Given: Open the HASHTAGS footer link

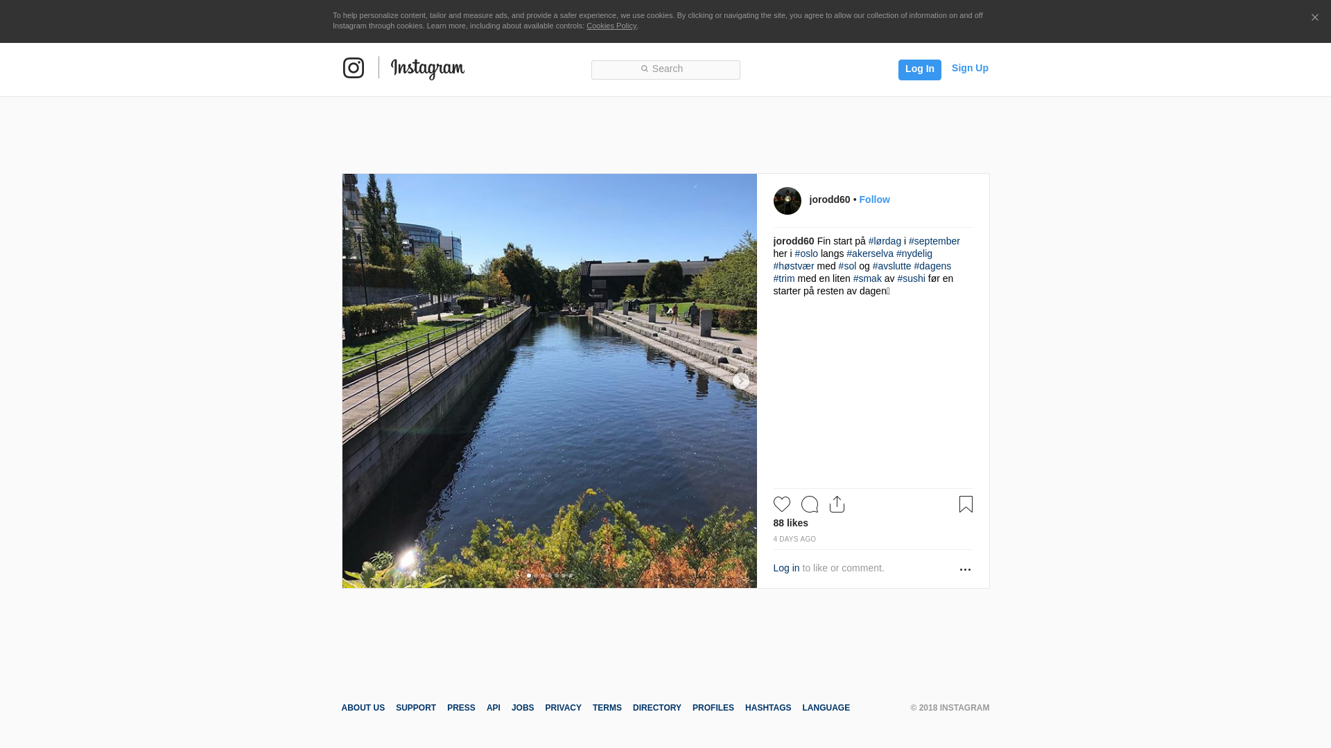Looking at the screenshot, I should [x=767, y=708].
